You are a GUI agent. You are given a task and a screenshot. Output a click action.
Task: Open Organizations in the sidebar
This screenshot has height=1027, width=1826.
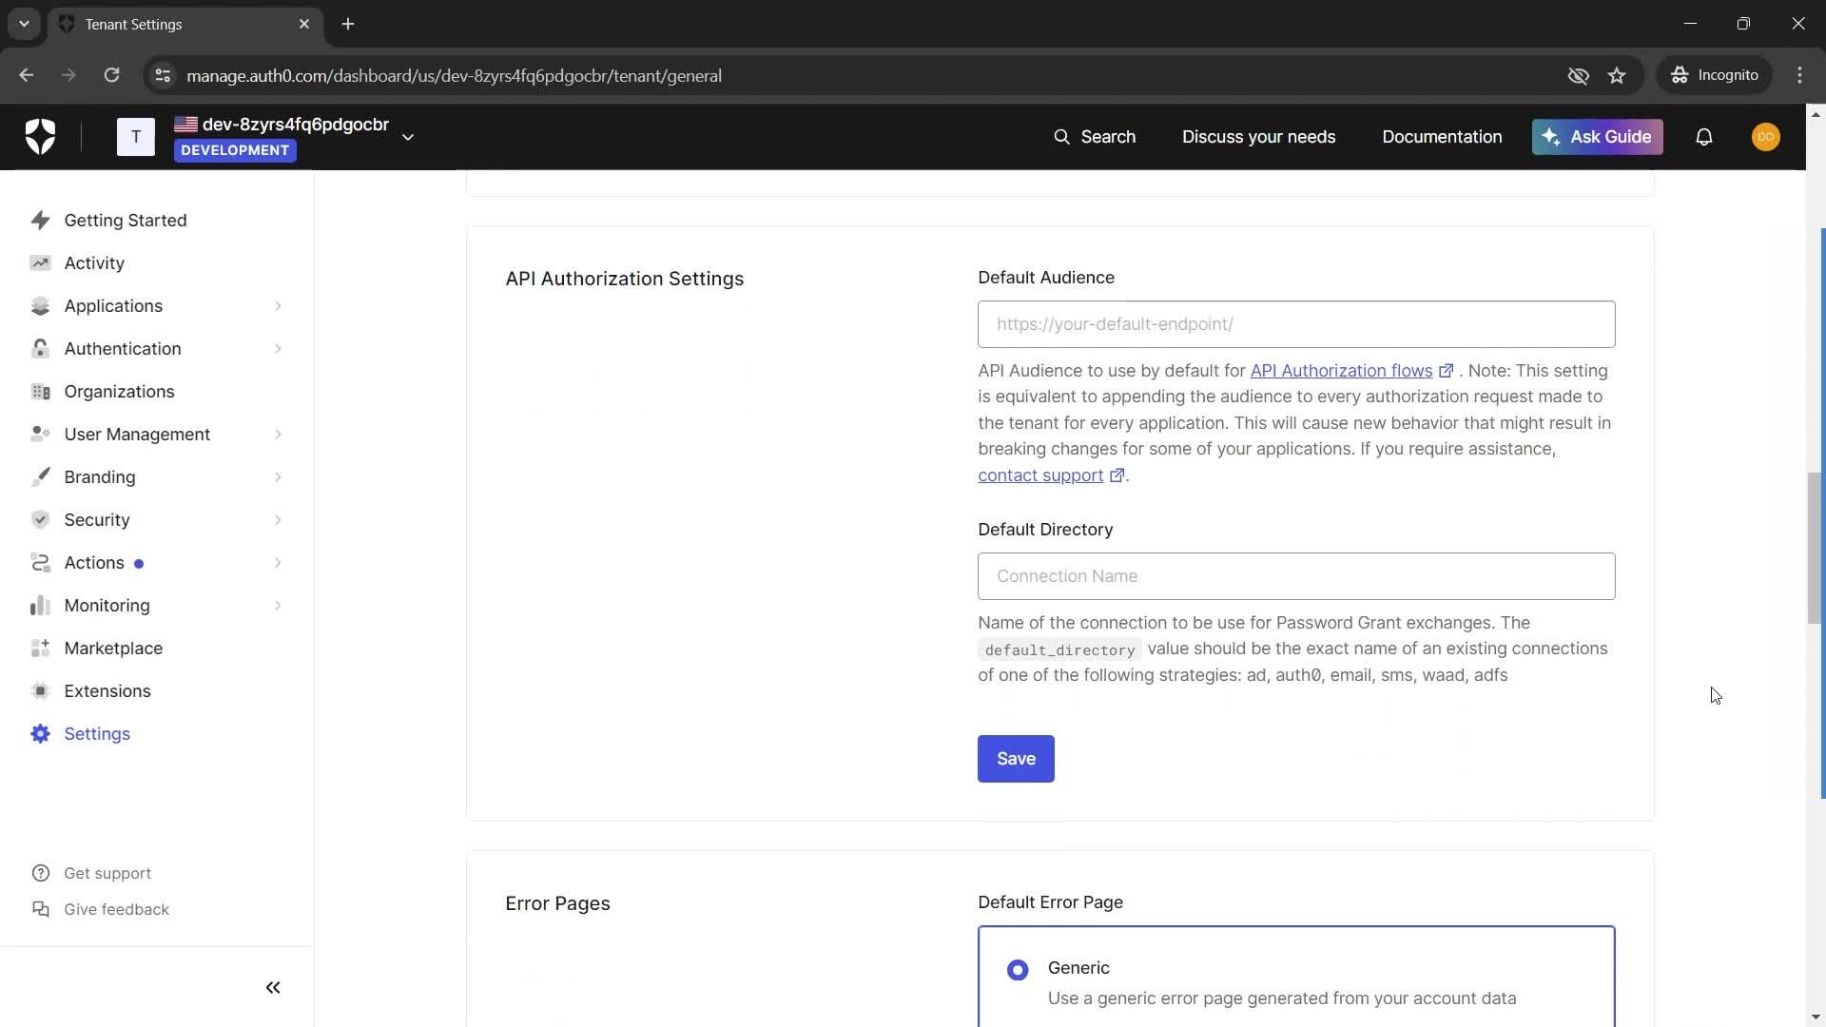(119, 392)
